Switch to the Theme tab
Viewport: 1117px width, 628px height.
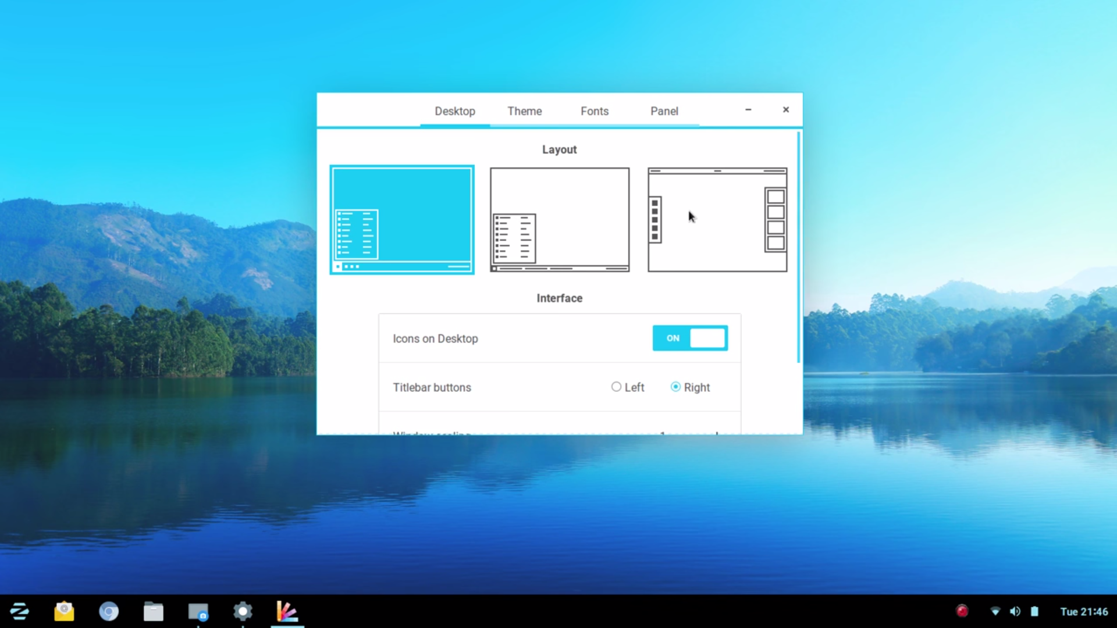point(524,111)
